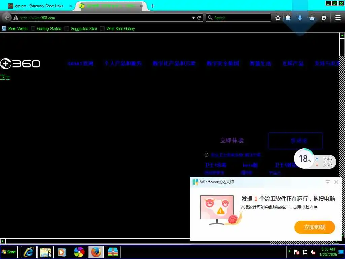
Task: Switch to the dro.pm Extremely Short Links tab
Action: [x=39, y=6]
